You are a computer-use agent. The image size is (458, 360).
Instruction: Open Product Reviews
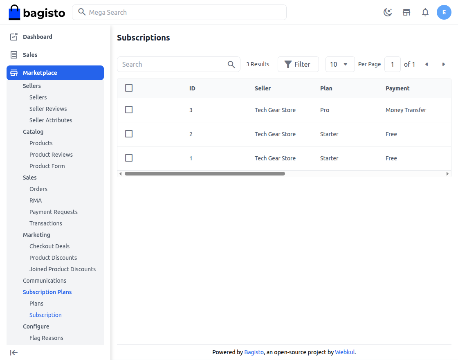[x=51, y=155]
